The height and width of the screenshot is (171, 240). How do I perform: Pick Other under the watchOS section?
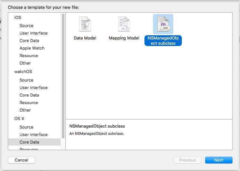(25, 110)
